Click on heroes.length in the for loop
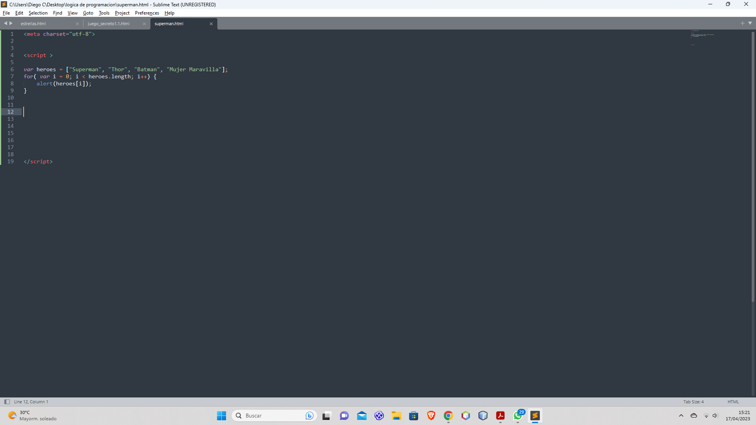This screenshot has width=756, height=425. 109,77
